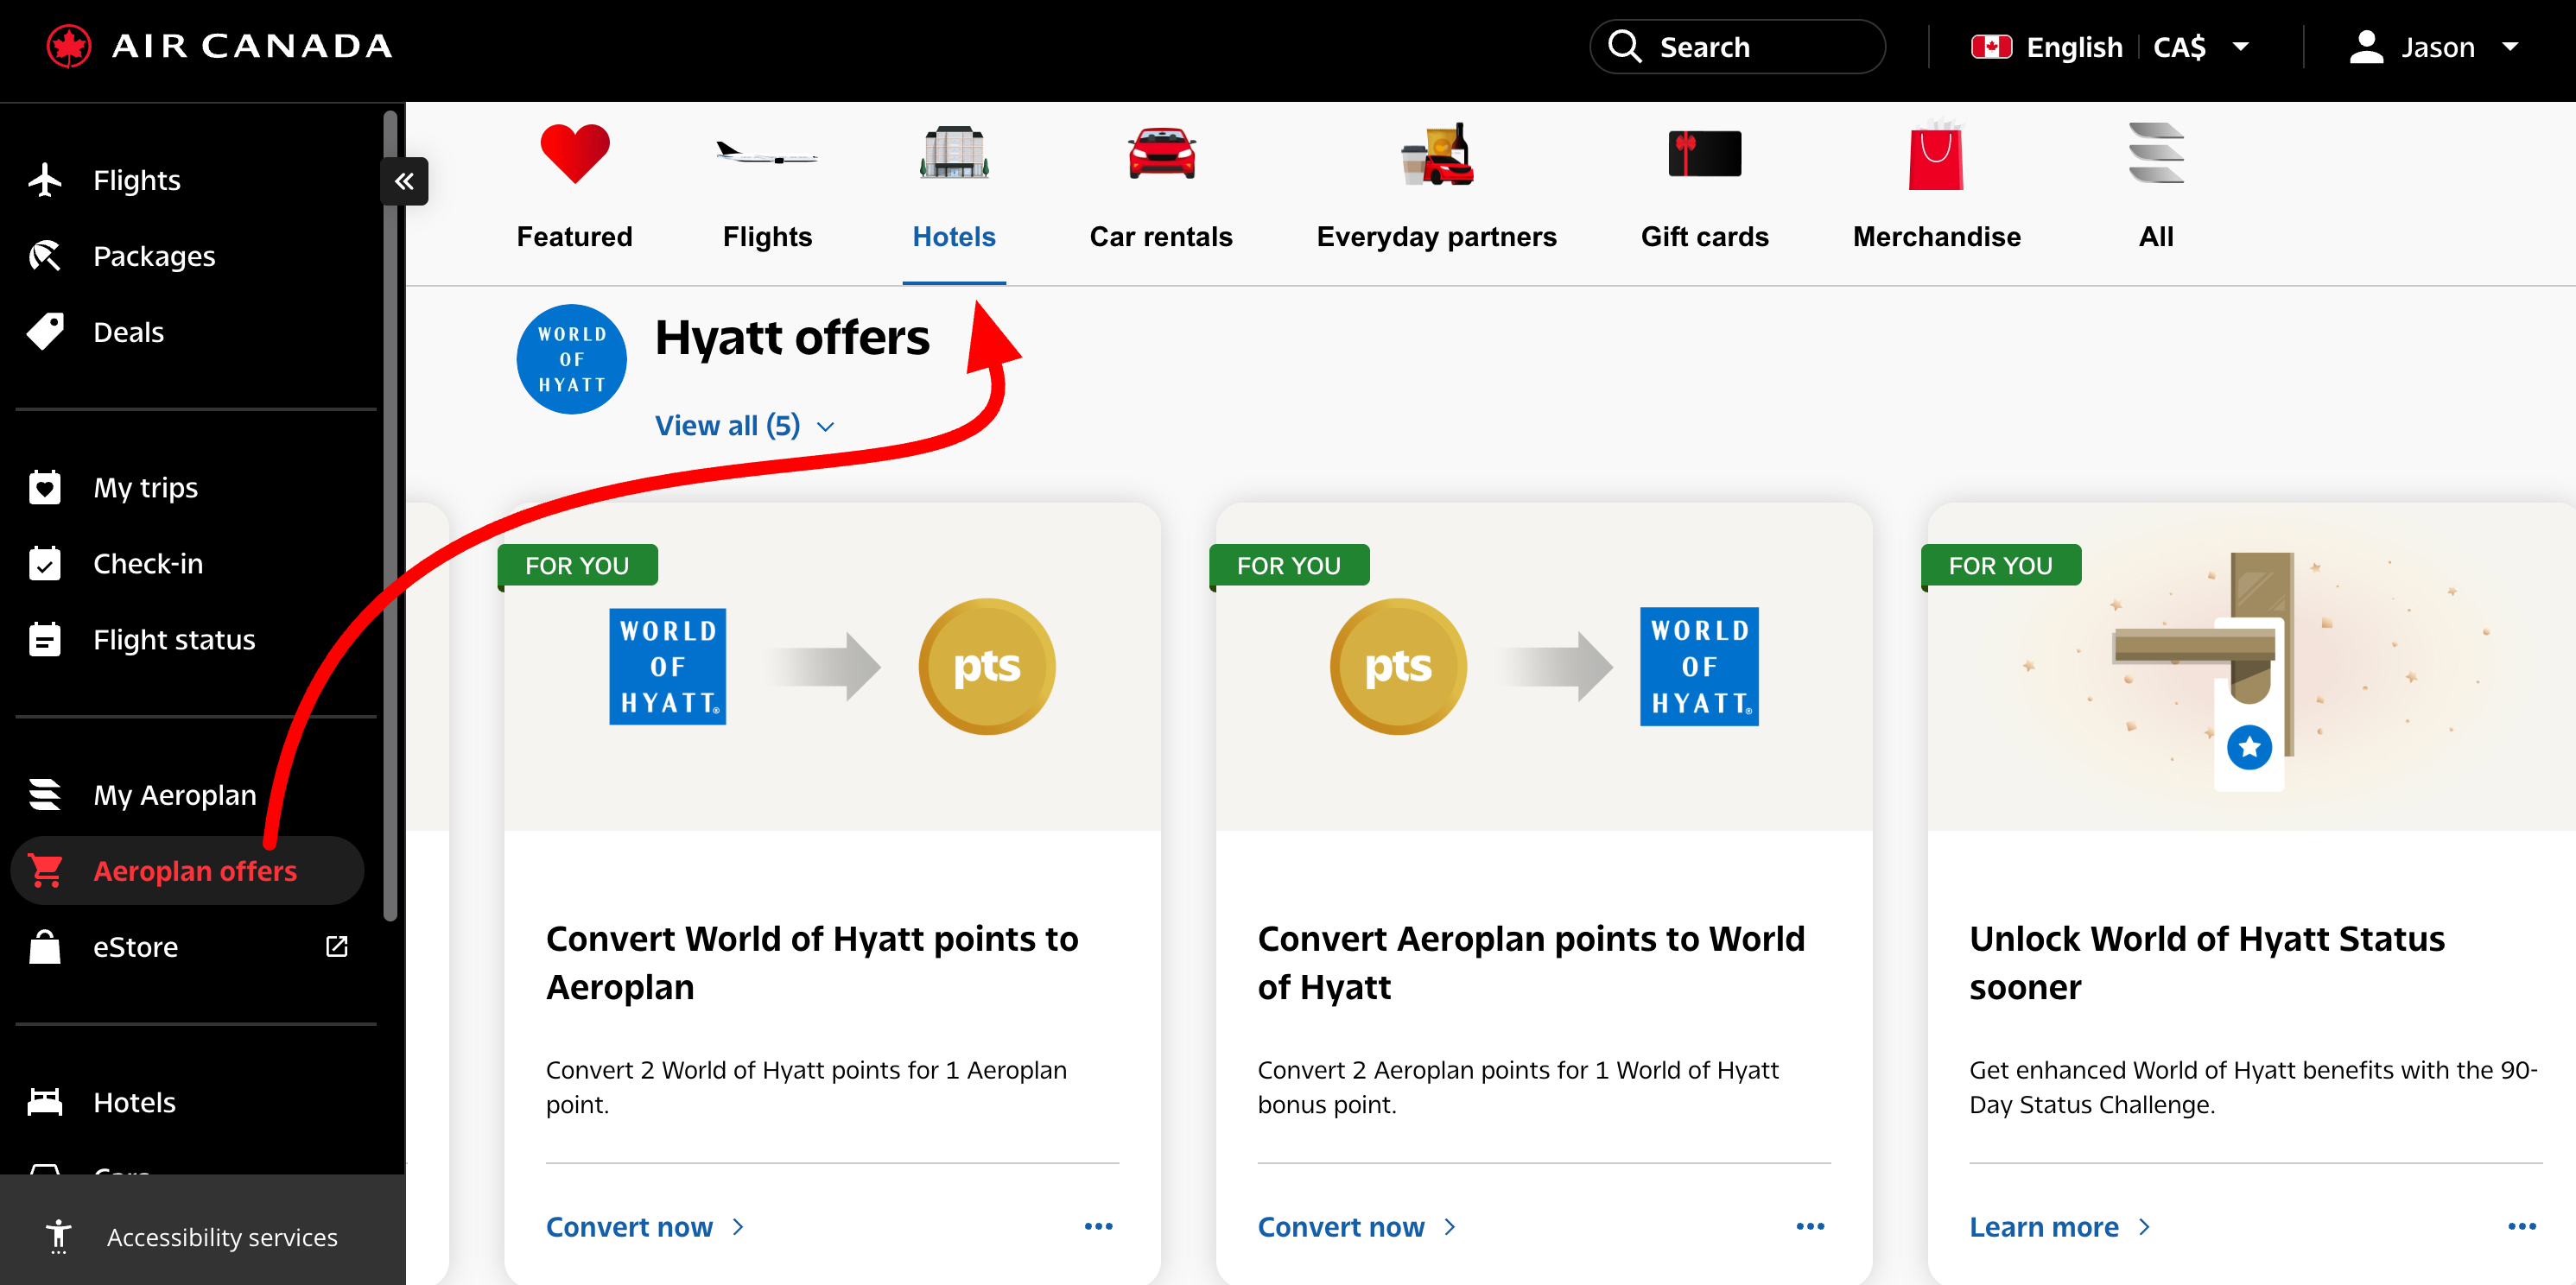Click the door hanger Hyatt Status image
The width and height of the screenshot is (2576, 1285).
[2251, 666]
